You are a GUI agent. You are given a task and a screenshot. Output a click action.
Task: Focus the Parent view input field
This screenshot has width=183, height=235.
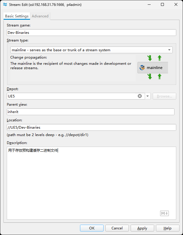tap(91, 112)
